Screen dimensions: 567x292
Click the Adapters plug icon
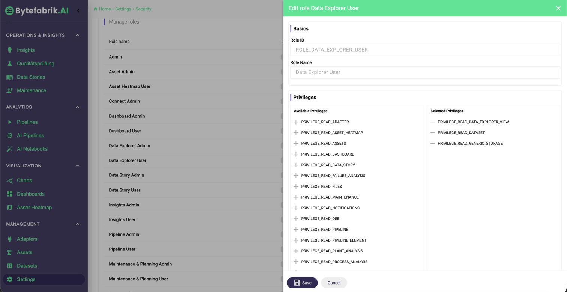pyautogui.click(x=10, y=239)
